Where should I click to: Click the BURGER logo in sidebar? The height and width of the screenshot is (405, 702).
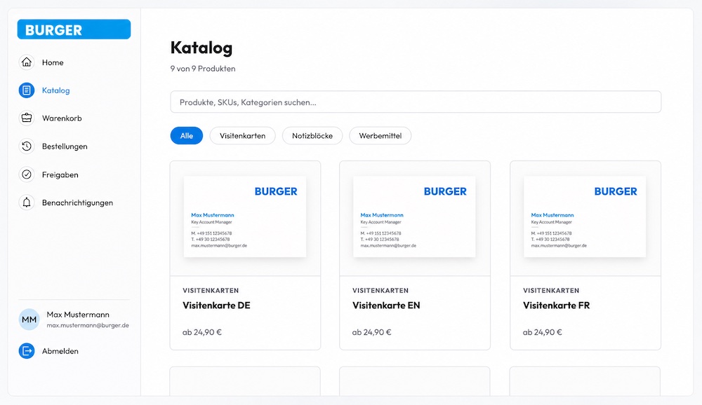pyautogui.click(x=74, y=29)
